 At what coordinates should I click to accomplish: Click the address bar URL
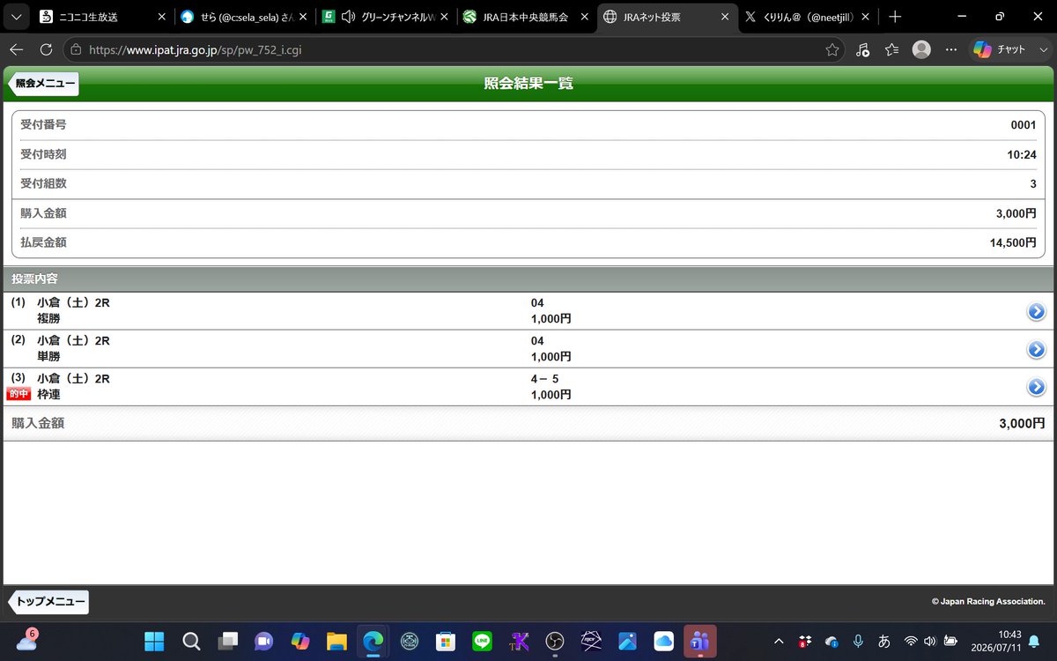[196, 50]
